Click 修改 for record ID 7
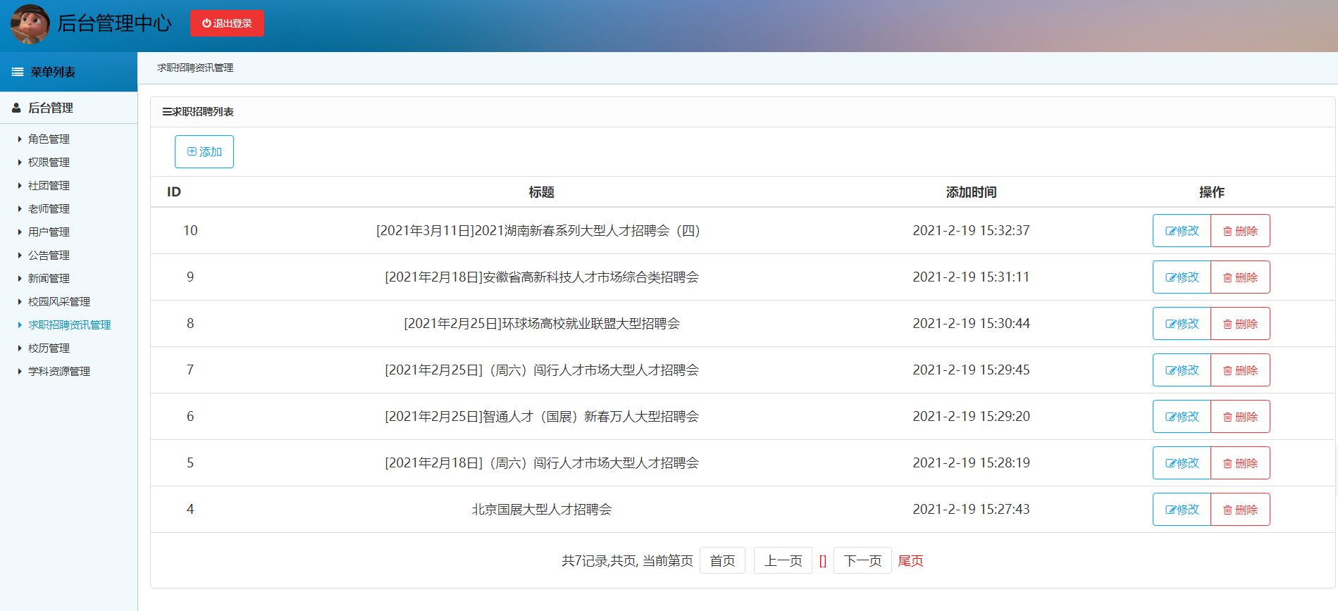The width and height of the screenshot is (1338, 611). click(1182, 370)
